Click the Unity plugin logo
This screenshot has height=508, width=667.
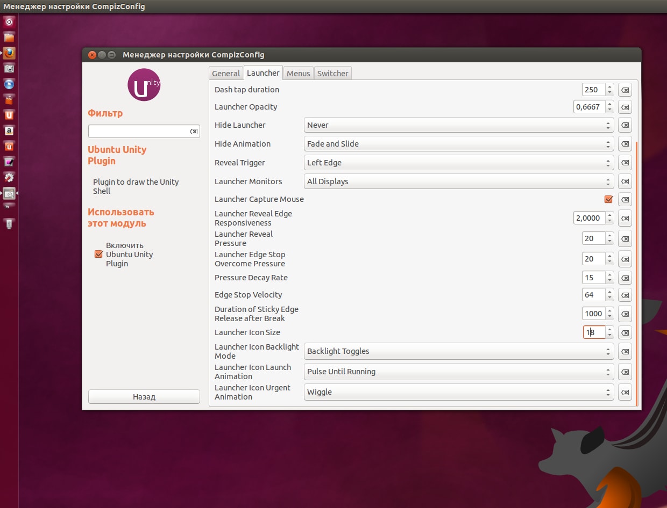coord(144,85)
